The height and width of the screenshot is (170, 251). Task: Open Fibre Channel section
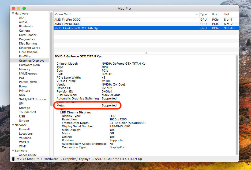pos(29,52)
